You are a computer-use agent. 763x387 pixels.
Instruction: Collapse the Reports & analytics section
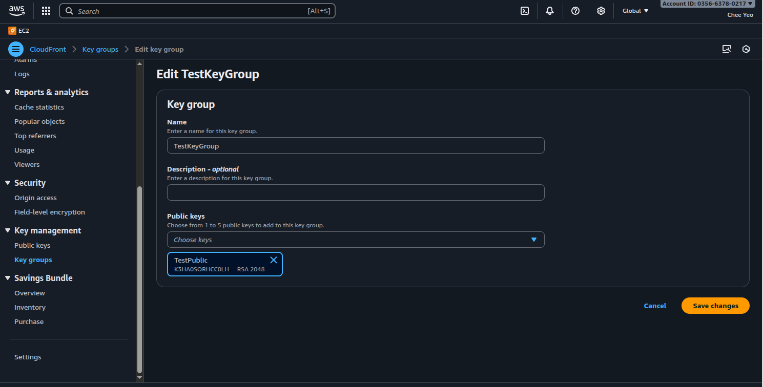click(8, 92)
